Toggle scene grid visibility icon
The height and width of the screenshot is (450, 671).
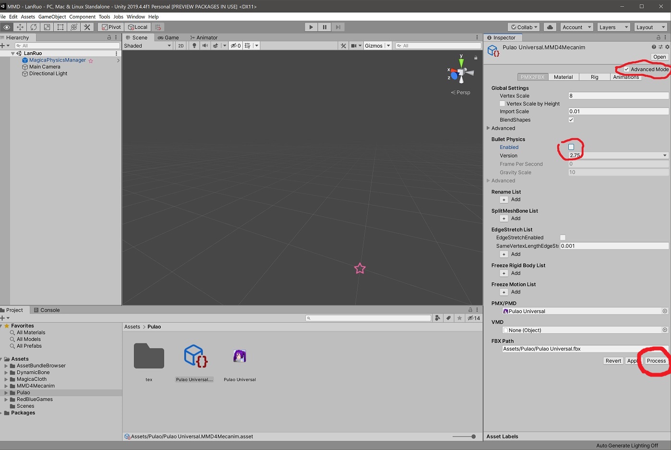pyautogui.click(x=247, y=46)
